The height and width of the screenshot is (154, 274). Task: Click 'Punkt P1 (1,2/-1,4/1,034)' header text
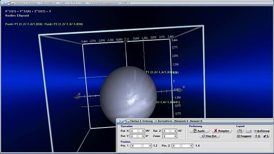(x=24, y=24)
